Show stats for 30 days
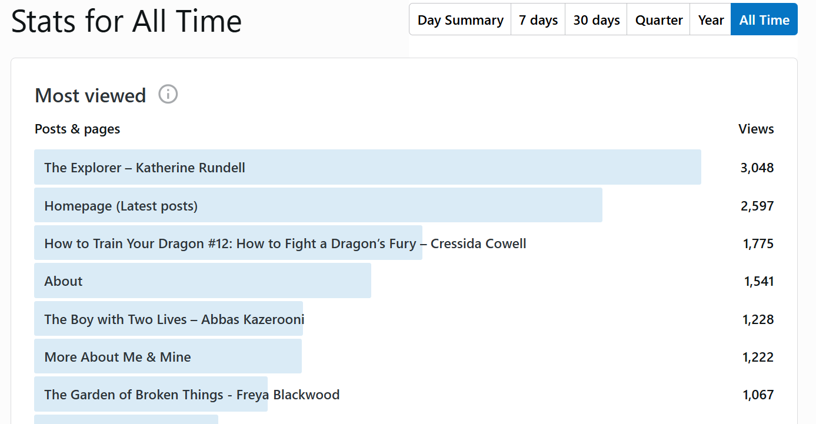Viewport: 816px width, 424px height. (596, 20)
